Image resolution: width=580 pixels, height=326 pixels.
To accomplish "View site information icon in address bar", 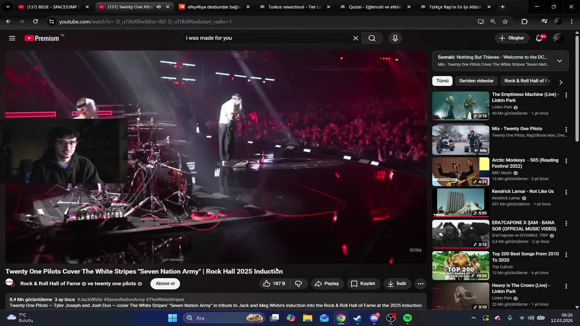I will coord(51,21).
